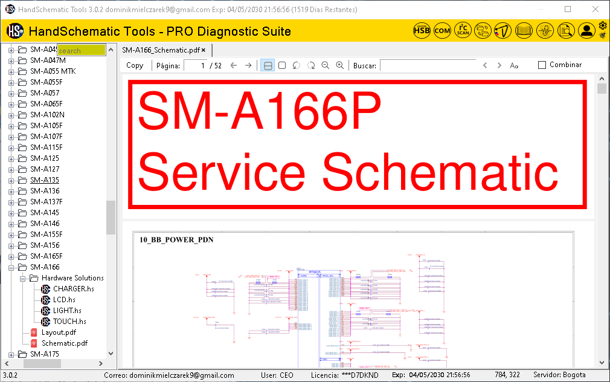The image size is (610, 382).
Task: Expand the SM-A156 tree node
Action: 11,246
